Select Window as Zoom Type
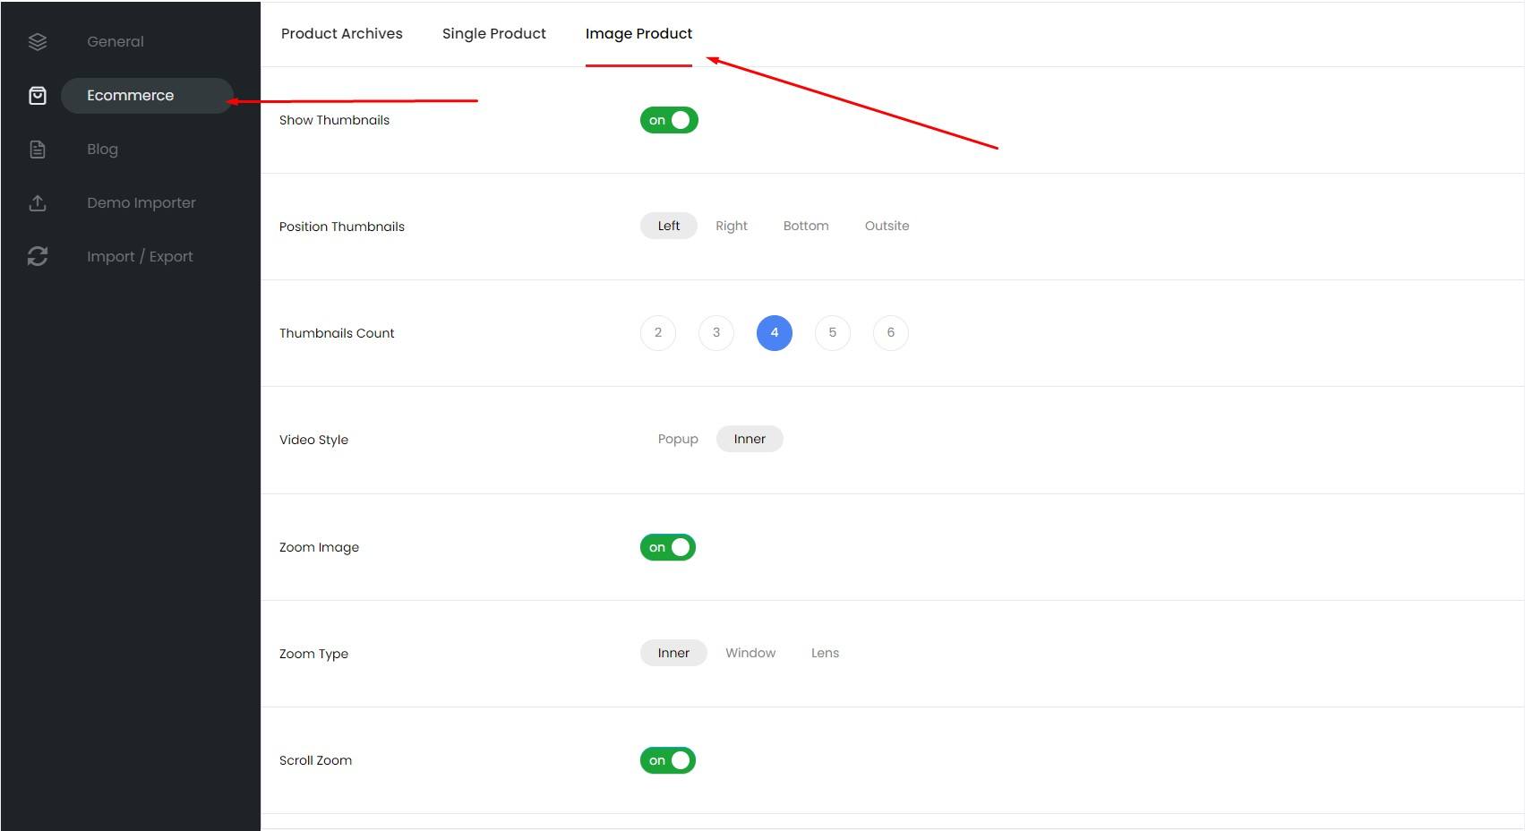The height and width of the screenshot is (831, 1525). click(x=750, y=653)
